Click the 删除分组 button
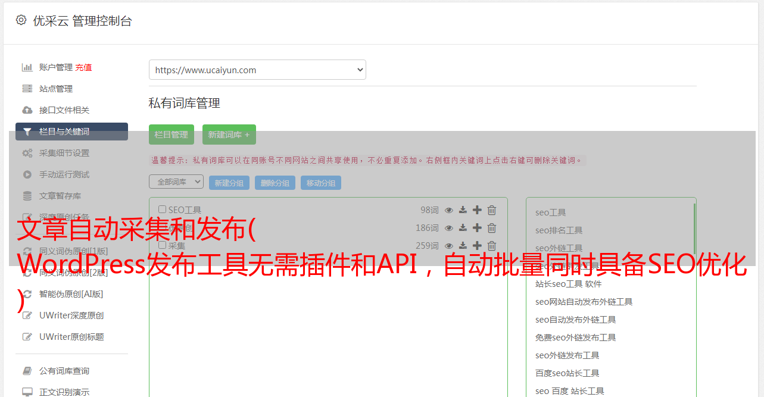Viewport: 764px width, 397px height. tap(275, 183)
